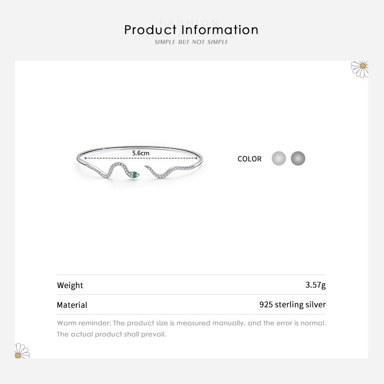Click the Warm reminder text line
The height and width of the screenshot is (384, 384).
click(192, 323)
